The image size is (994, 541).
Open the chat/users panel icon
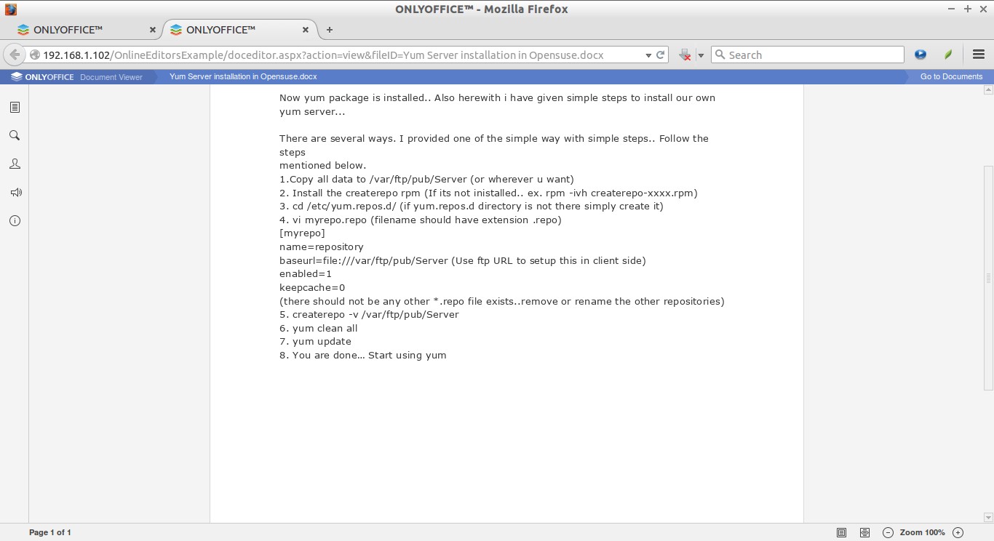click(x=15, y=164)
